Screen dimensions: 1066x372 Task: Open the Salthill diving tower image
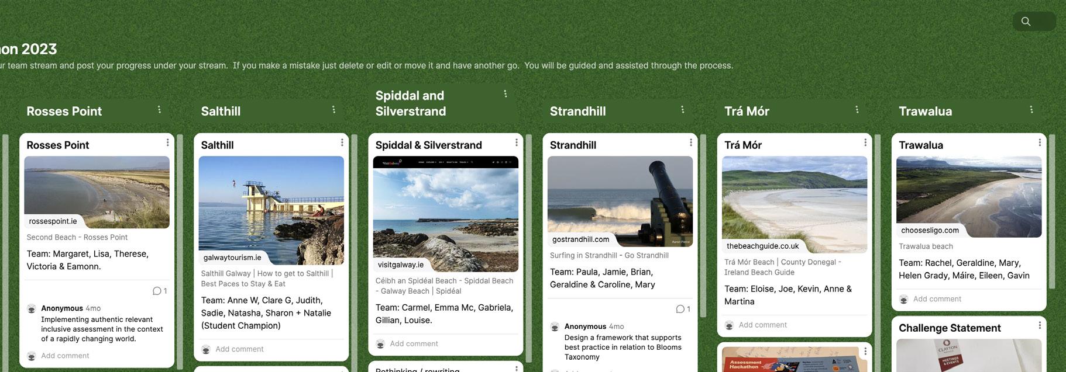[x=271, y=210]
